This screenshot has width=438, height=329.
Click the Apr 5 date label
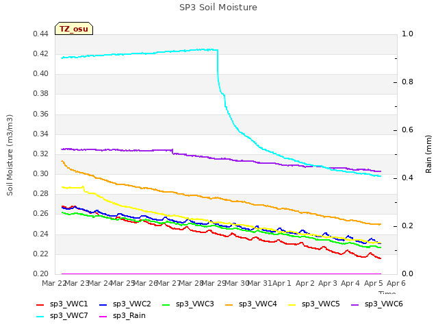tap(373, 283)
